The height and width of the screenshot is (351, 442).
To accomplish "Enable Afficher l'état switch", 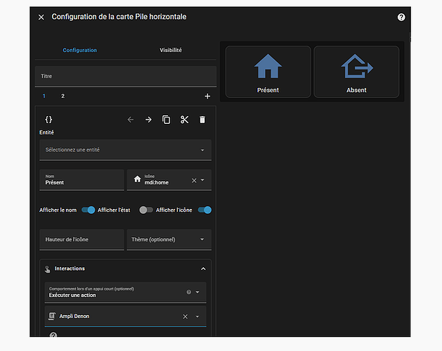I will coord(145,210).
